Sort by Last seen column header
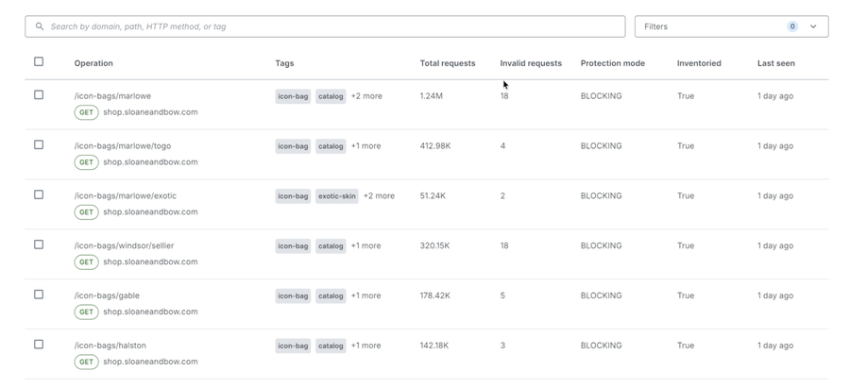This screenshot has height=388, width=850. tap(775, 63)
